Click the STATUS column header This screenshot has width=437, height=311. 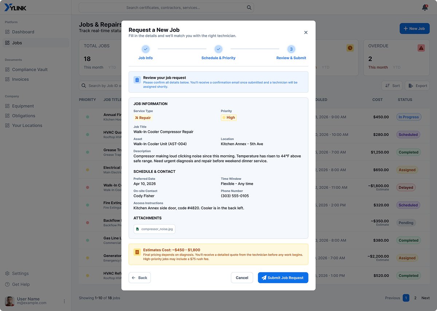405,100
